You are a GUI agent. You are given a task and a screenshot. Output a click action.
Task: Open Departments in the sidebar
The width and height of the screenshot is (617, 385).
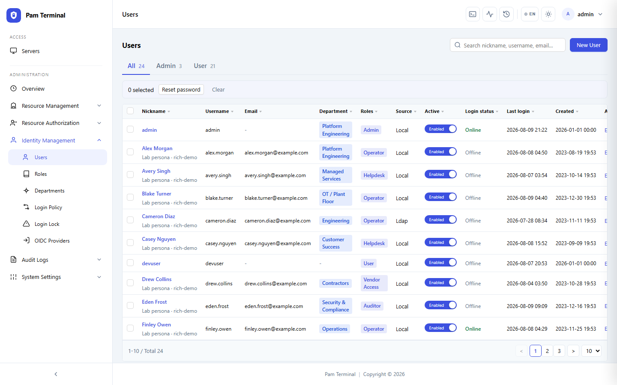[57, 190]
